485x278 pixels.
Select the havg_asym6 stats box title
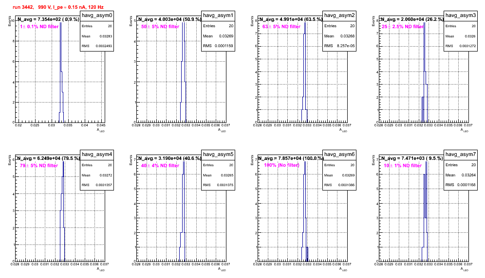[339, 155]
